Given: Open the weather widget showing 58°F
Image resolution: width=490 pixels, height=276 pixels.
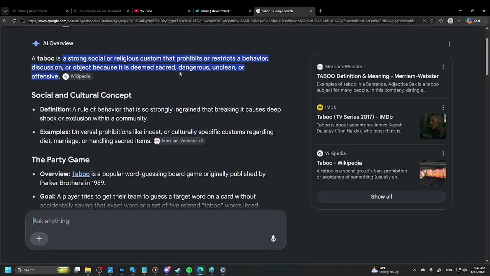Looking at the screenshot, I should 385,270.
